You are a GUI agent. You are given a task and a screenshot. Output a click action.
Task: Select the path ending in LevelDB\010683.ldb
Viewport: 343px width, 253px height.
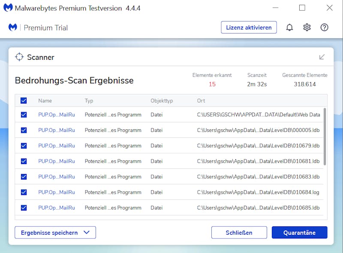[259, 177]
